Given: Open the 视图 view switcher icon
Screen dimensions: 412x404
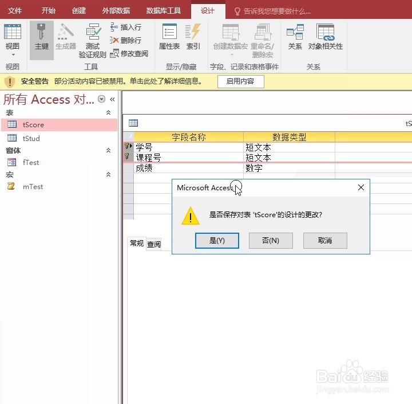Looking at the screenshot, I should click(x=13, y=32).
